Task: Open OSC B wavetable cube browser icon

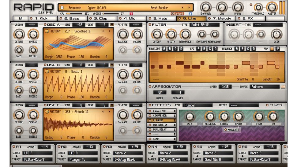Action: (x=47, y=72)
